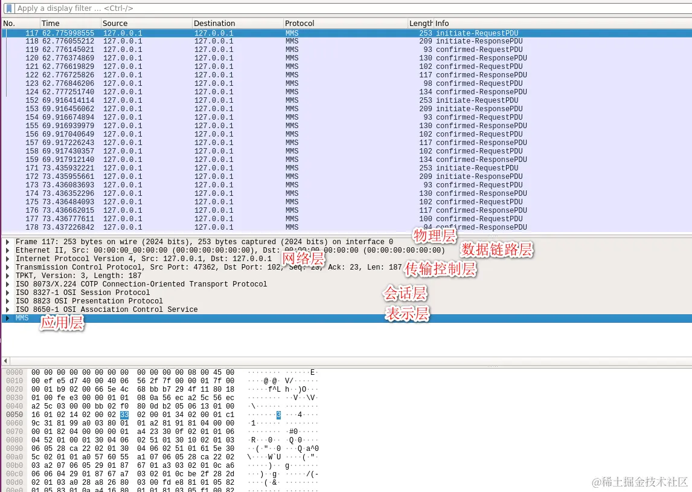Viewport: 692px width, 492px height.
Task: Select packet 118 initiate-ResponsePDU
Action: pyautogui.click(x=347, y=42)
